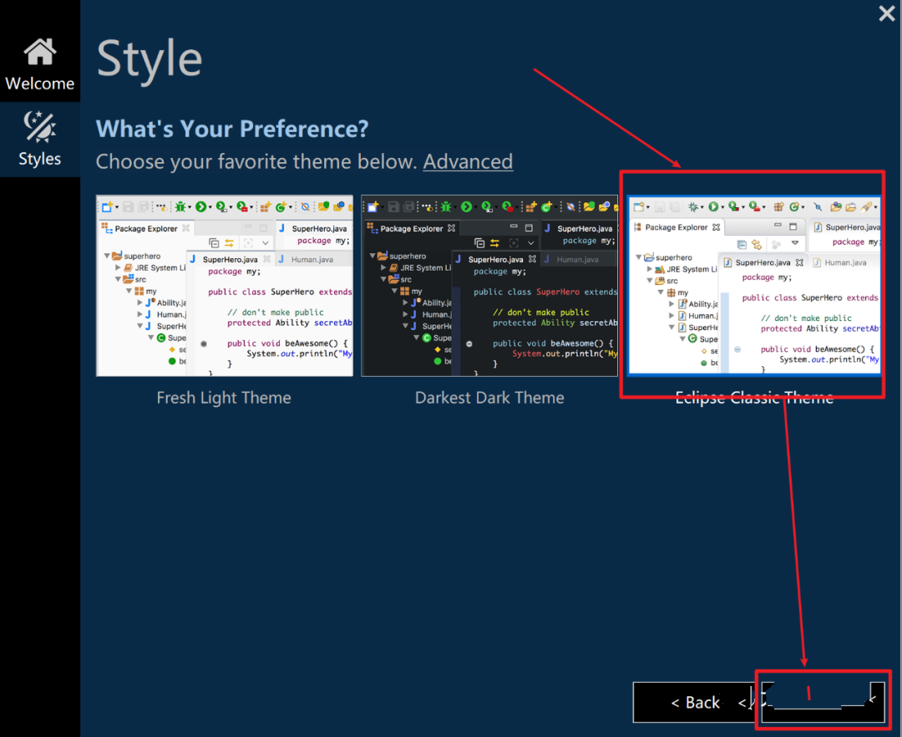Select the Styles sidebar item
This screenshot has width=902, height=737.
pyautogui.click(x=40, y=140)
